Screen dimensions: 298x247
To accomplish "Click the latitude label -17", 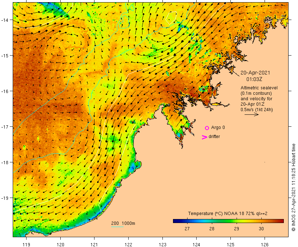I will 4,126.
